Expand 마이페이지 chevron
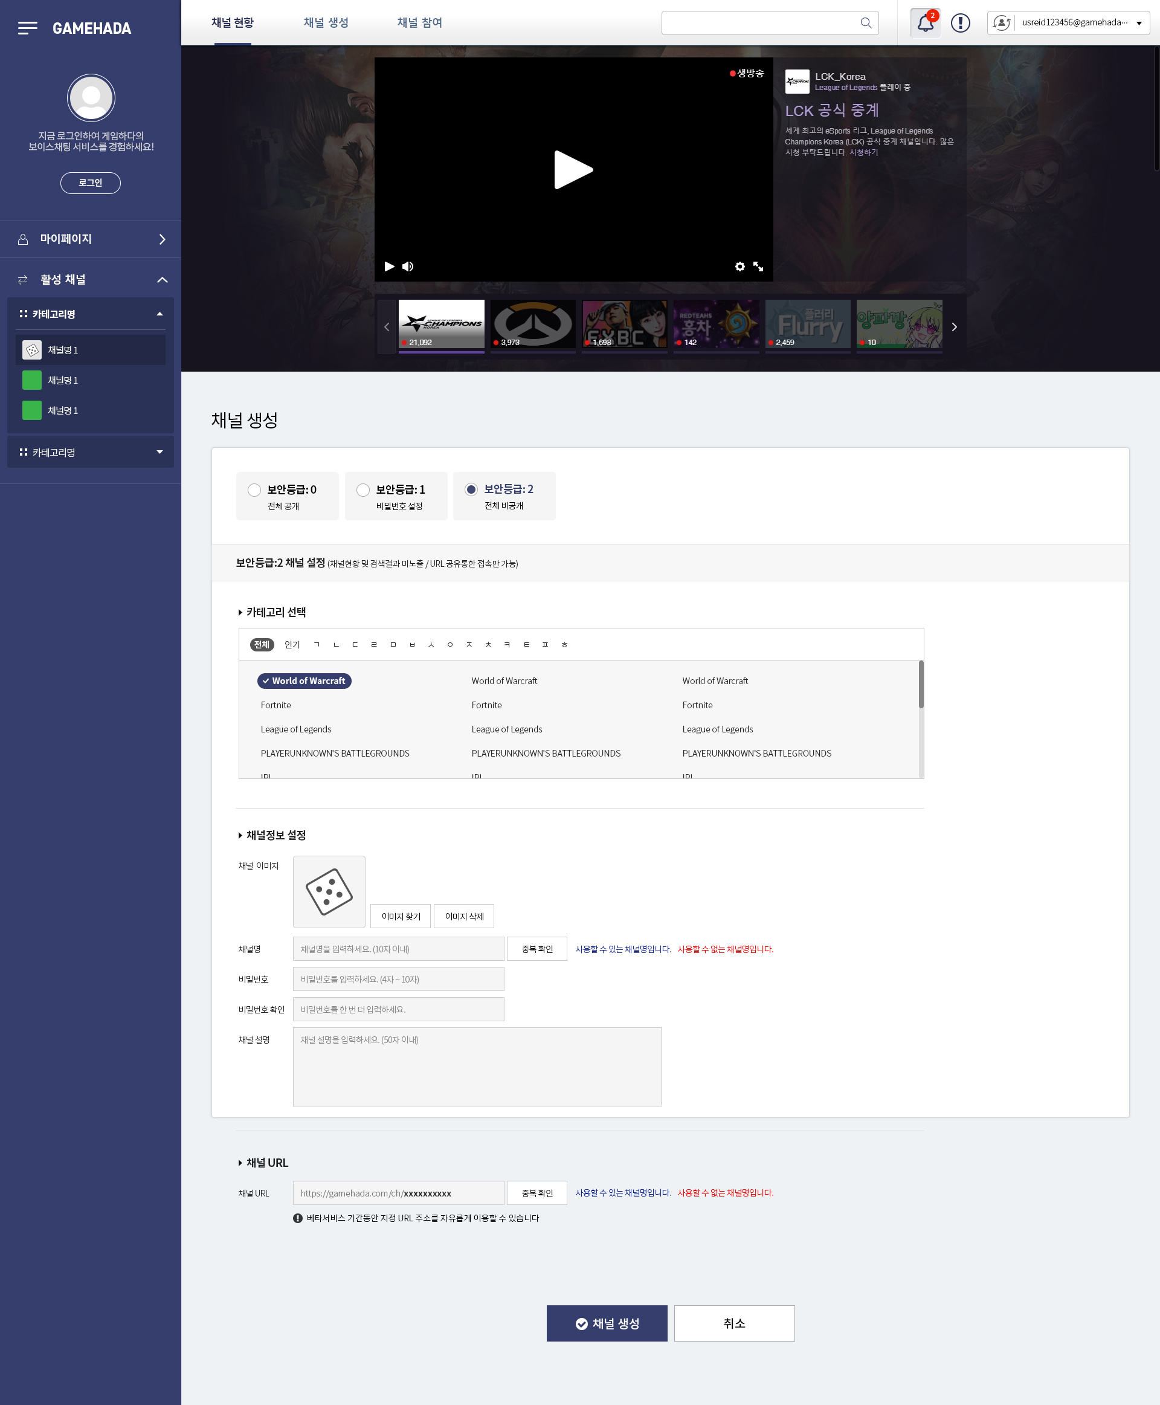Viewport: 1160px width, 1405px height. click(x=163, y=239)
